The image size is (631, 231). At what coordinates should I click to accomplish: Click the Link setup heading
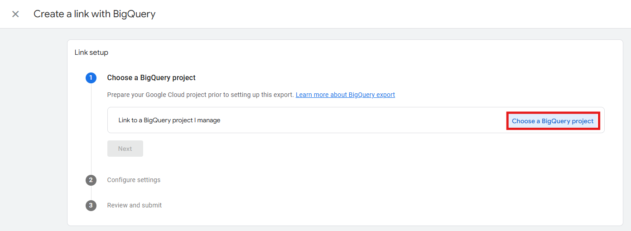click(92, 53)
